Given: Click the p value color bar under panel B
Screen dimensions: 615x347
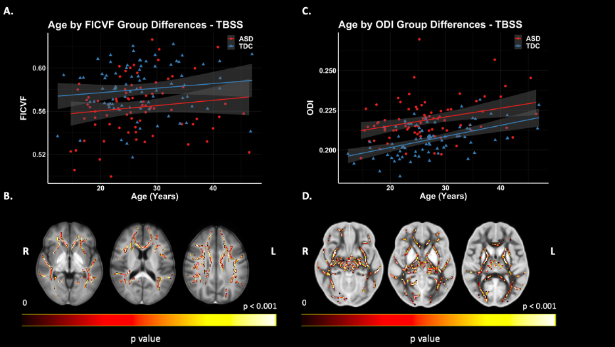Looking at the screenshot, I should coord(149,320).
